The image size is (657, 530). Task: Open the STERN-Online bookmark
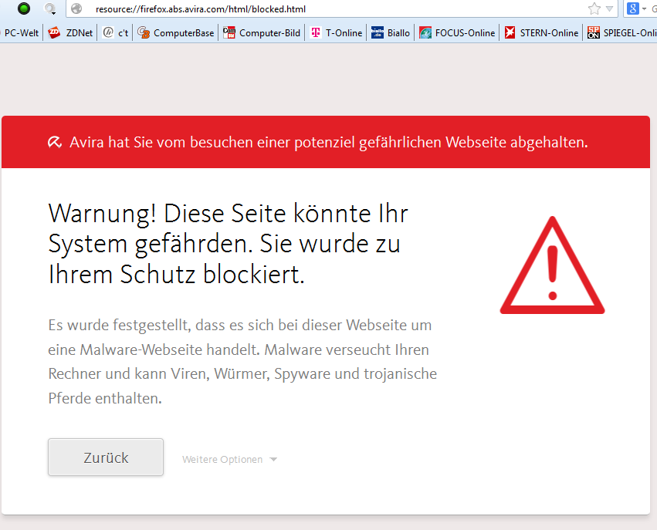541,32
